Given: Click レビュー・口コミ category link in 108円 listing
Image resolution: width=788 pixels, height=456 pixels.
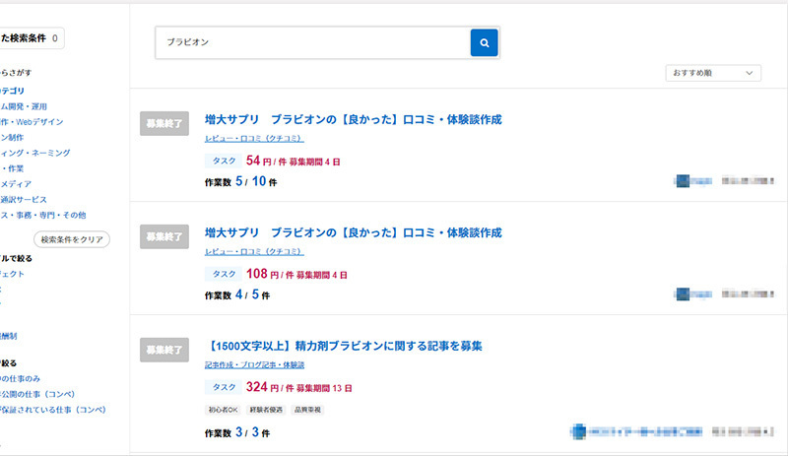Looking at the screenshot, I should [x=254, y=251].
